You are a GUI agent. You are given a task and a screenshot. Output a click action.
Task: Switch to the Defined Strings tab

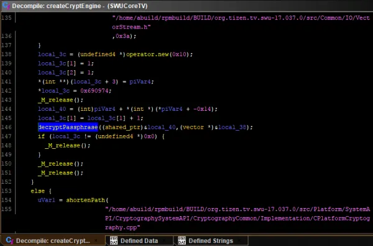tap(211, 240)
